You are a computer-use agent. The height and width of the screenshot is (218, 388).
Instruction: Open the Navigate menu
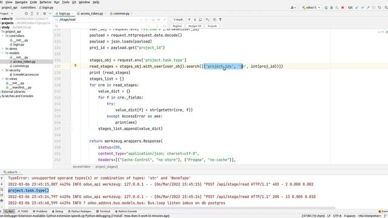point(21,2)
